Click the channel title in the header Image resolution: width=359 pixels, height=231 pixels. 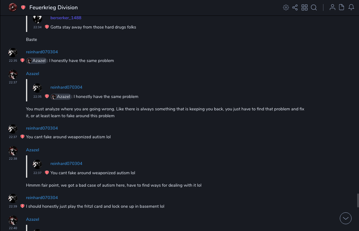pos(54,7)
